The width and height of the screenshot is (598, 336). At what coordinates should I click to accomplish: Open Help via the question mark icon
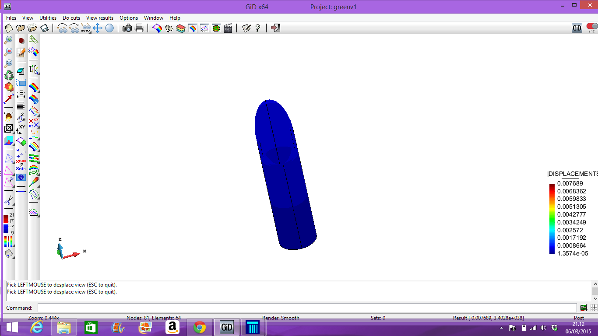[x=257, y=28]
